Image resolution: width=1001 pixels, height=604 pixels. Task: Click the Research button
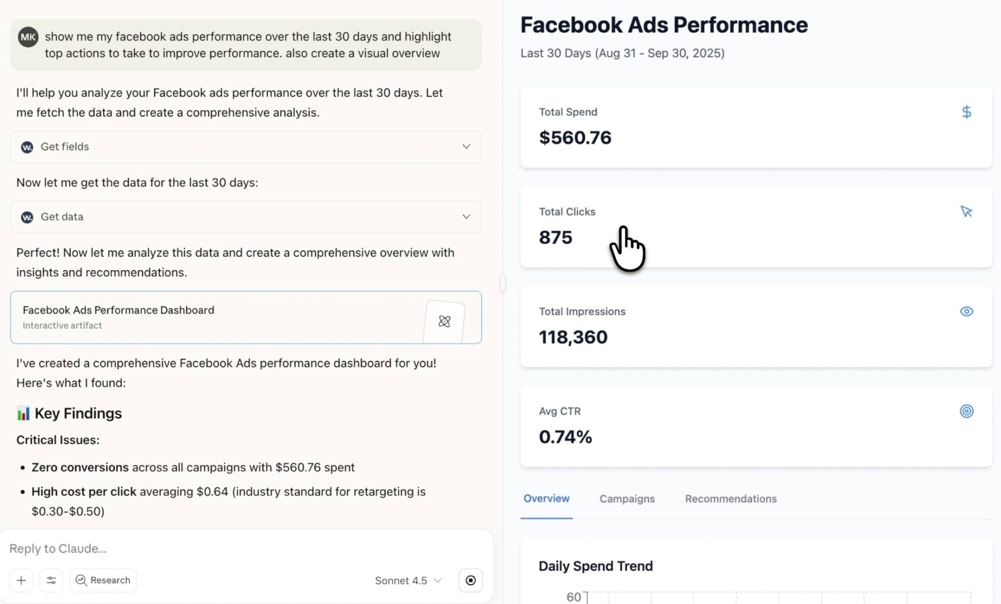(x=103, y=580)
